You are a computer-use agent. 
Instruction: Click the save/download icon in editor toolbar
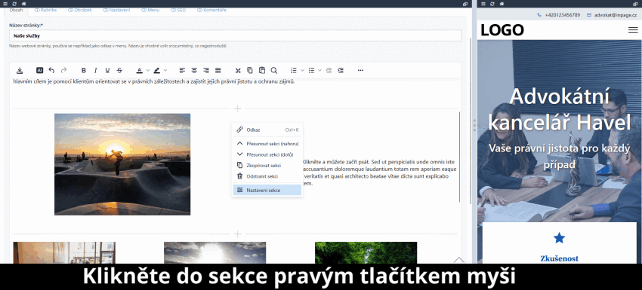coord(20,70)
